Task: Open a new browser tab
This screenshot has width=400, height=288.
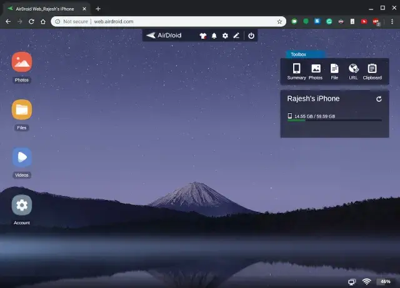Action: (x=98, y=9)
